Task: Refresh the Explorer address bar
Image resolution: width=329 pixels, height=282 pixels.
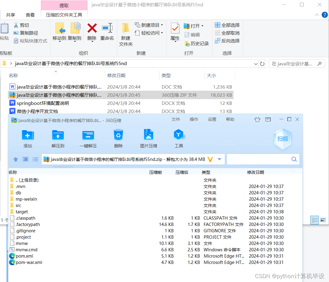Action: (x=262, y=64)
